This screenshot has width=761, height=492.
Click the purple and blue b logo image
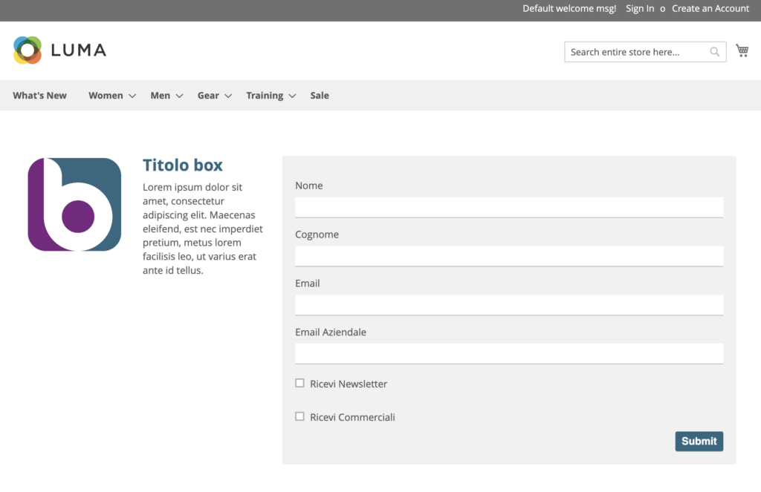coord(74,205)
